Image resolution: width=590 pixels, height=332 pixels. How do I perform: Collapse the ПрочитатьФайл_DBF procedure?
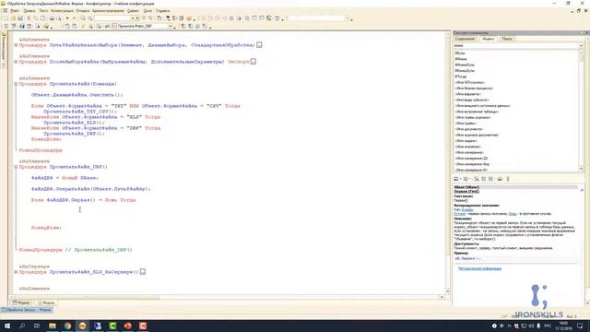[x=16, y=167]
